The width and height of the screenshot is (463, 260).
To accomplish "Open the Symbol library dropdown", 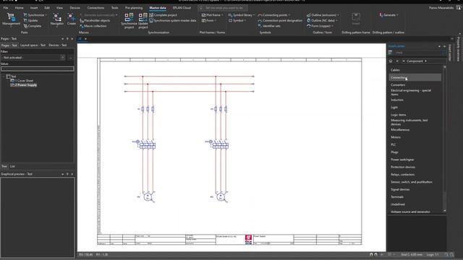I will (254, 14).
